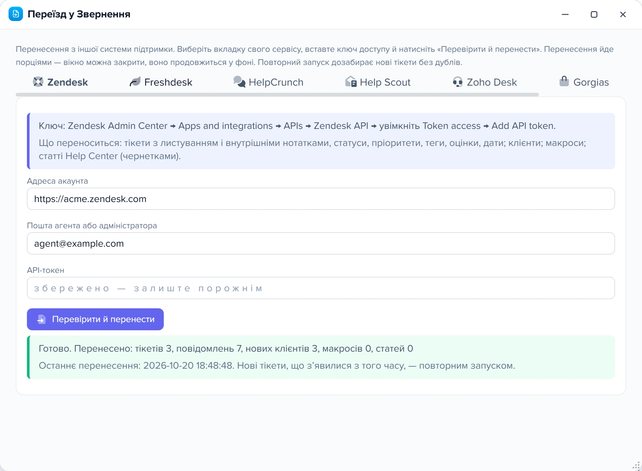Click the Help Scout mailbox icon
The height and width of the screenshot is (471, 642).
(351, 82)
